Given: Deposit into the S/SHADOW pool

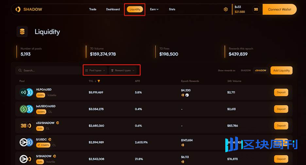Looking at the screenshot, I should pos(281,159).
